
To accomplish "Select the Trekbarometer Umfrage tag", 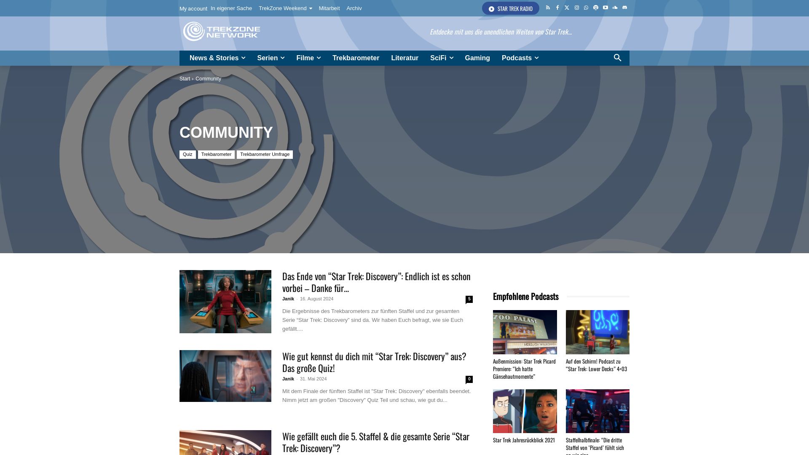I will point(265,155).
